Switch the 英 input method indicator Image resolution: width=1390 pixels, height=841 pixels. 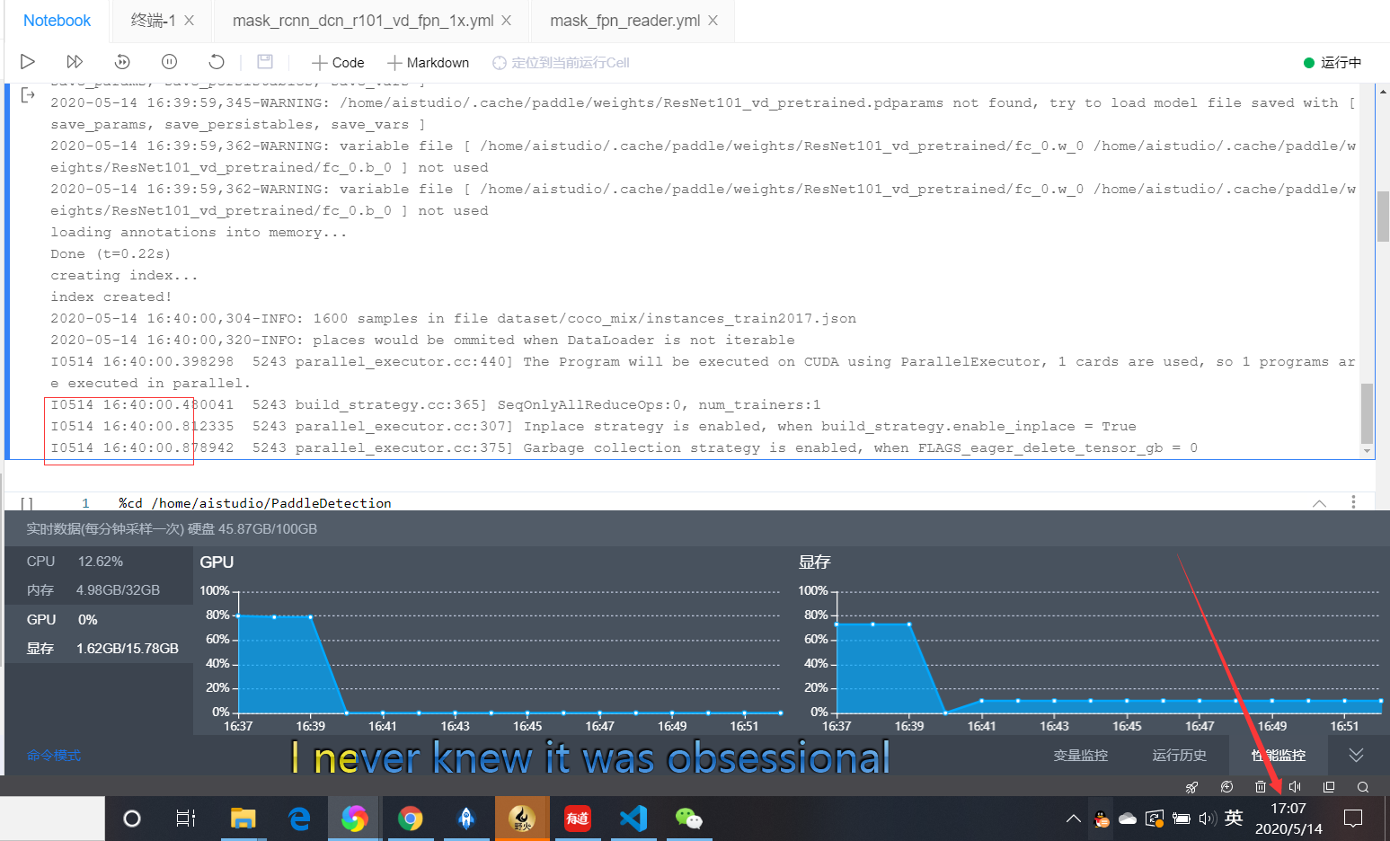(1234, 818)
